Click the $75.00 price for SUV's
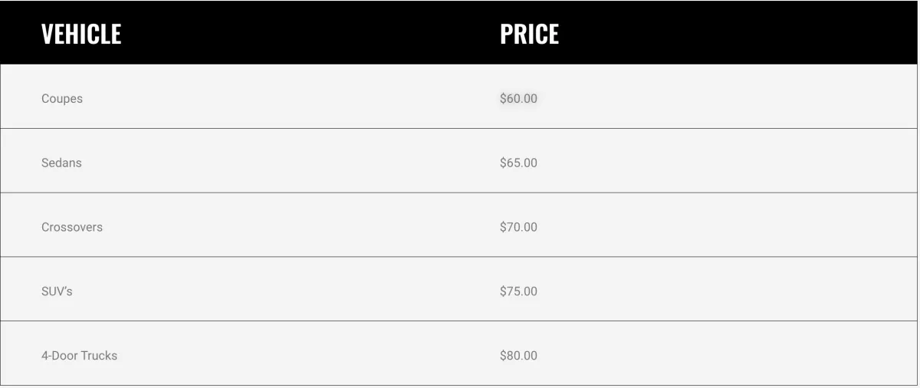 point(518,291)
